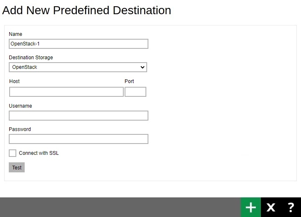
Task: Focus the Password input field
Action: [x=79, y=139]
